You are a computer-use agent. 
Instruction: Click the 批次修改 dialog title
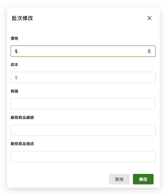tap(23, 18)
